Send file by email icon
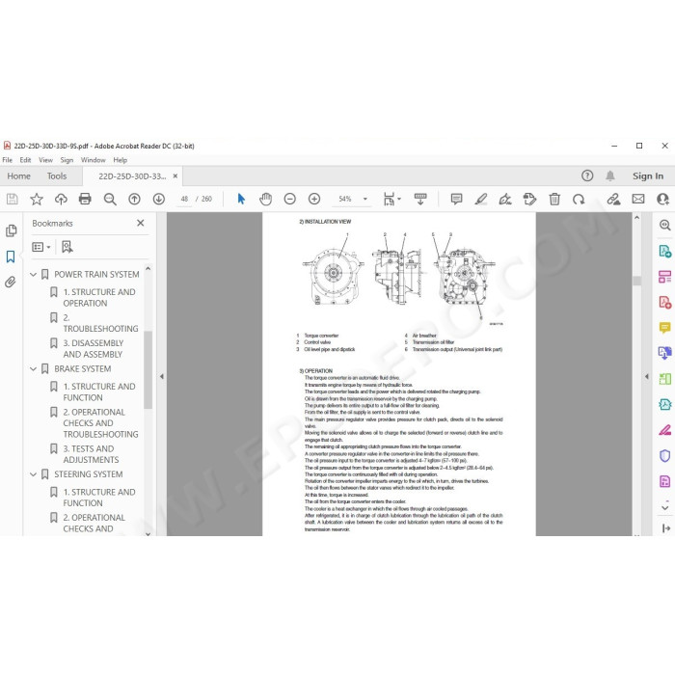Viewport: 675px width, 675px height. pyautogui.click(x=638, y=199)
